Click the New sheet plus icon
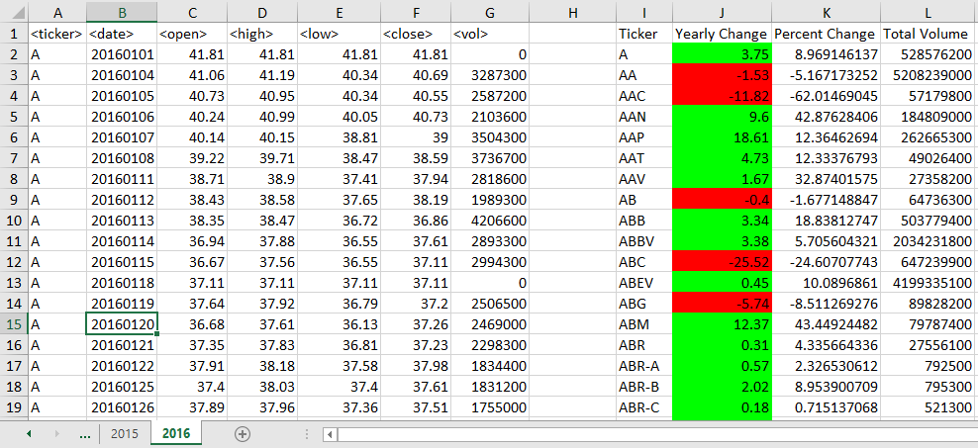Viewport: 978px width, 448px height. click(243, 434)
